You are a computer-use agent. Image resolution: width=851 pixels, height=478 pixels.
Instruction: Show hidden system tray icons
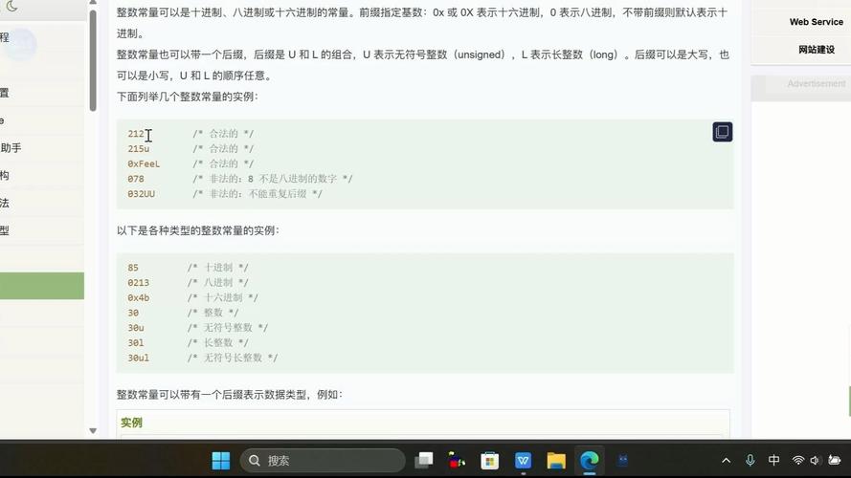[x=727, y=461]
